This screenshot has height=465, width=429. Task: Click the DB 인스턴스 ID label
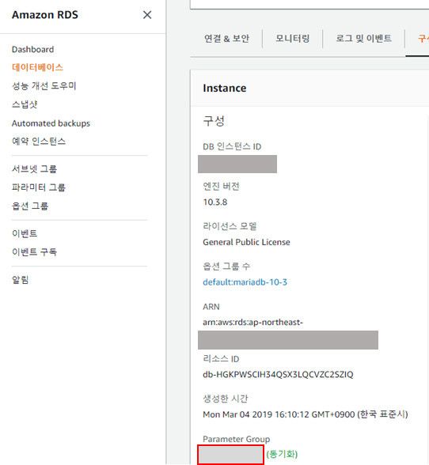tap(232, 146)
